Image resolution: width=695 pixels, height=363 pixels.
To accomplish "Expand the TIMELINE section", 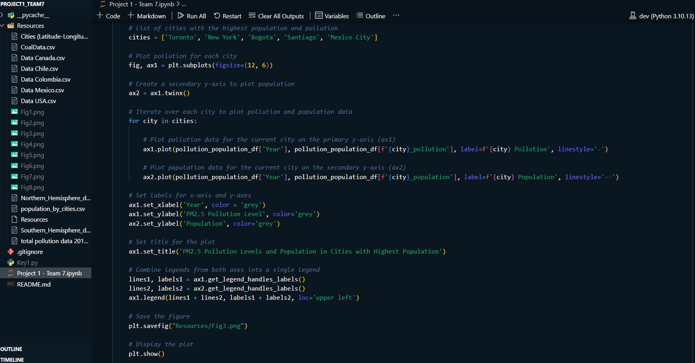I will 12,360.
